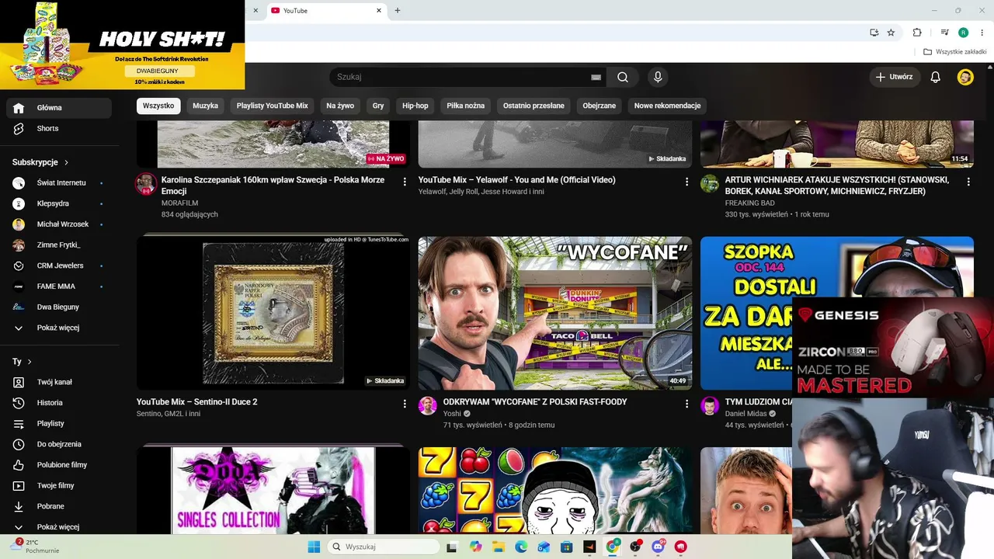Open options menu for Artur Wichniarek video

point(968,182)
